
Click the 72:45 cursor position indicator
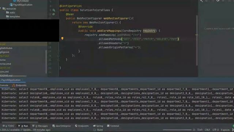point(200,130)
